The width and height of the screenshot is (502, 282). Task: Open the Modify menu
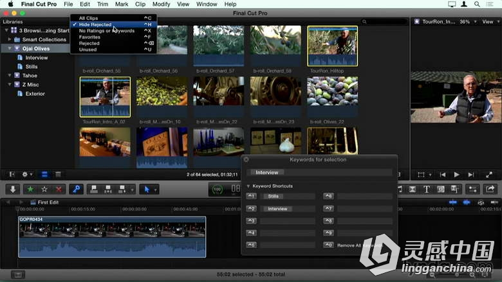tap(161, 4)
